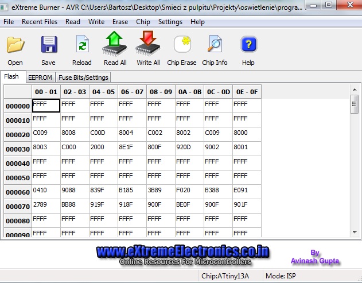This screenshot has width=362, height=283.
Task: Open the Write menu
Action: [x=96, y=22]
